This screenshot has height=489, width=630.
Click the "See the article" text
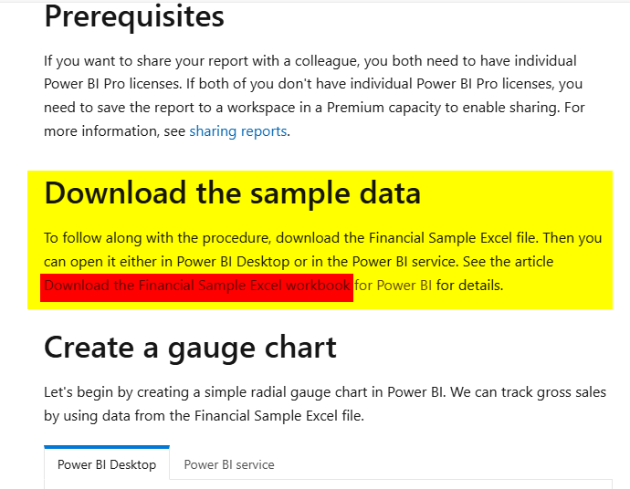[x=508, y=262]
